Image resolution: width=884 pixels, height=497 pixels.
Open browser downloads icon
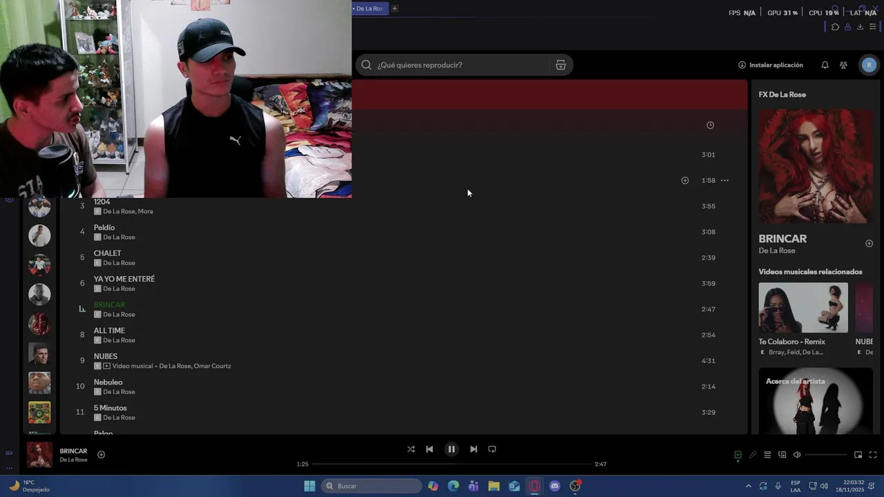860,27
